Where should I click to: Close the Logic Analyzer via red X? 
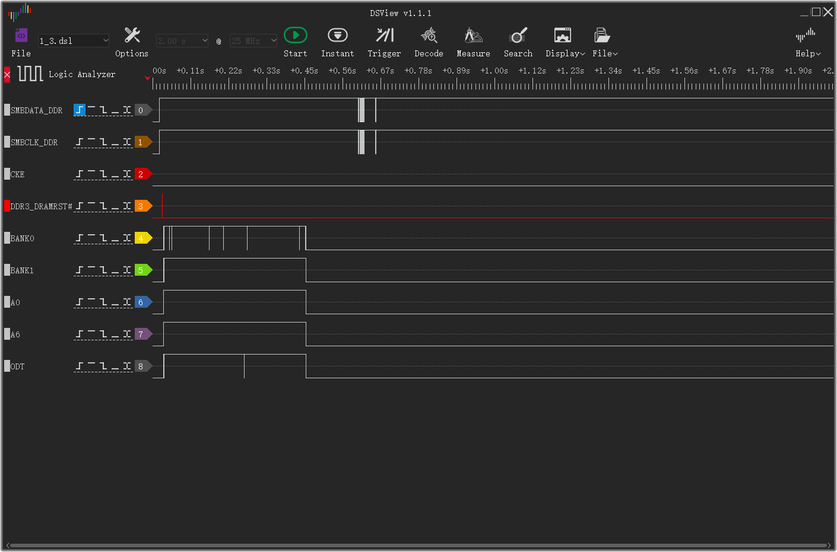(7, 74)
